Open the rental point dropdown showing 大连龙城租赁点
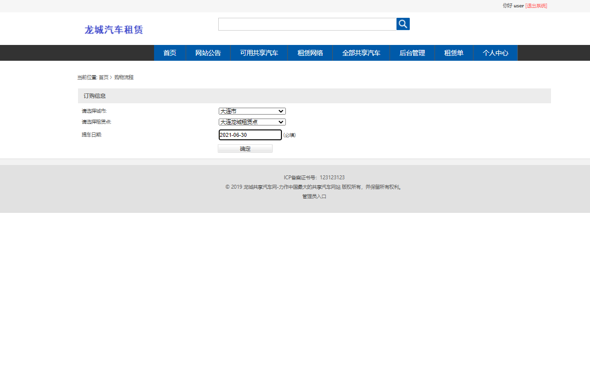The height and width of the screenshot is (368, 590). coord(252,122)
